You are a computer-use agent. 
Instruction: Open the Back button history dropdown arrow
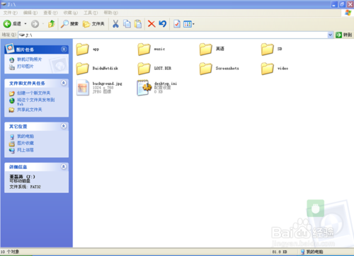point(25,24)
